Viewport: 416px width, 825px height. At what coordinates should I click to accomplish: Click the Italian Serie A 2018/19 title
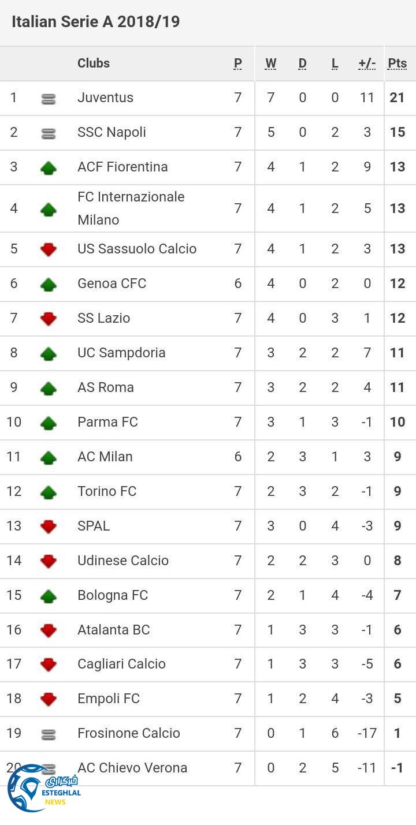click(96, 22)
